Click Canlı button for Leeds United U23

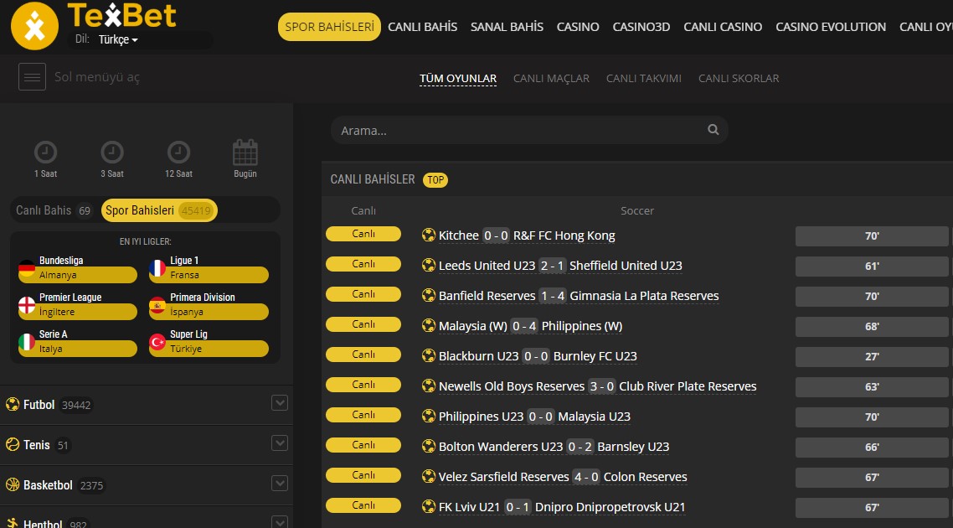coord(363,265)
